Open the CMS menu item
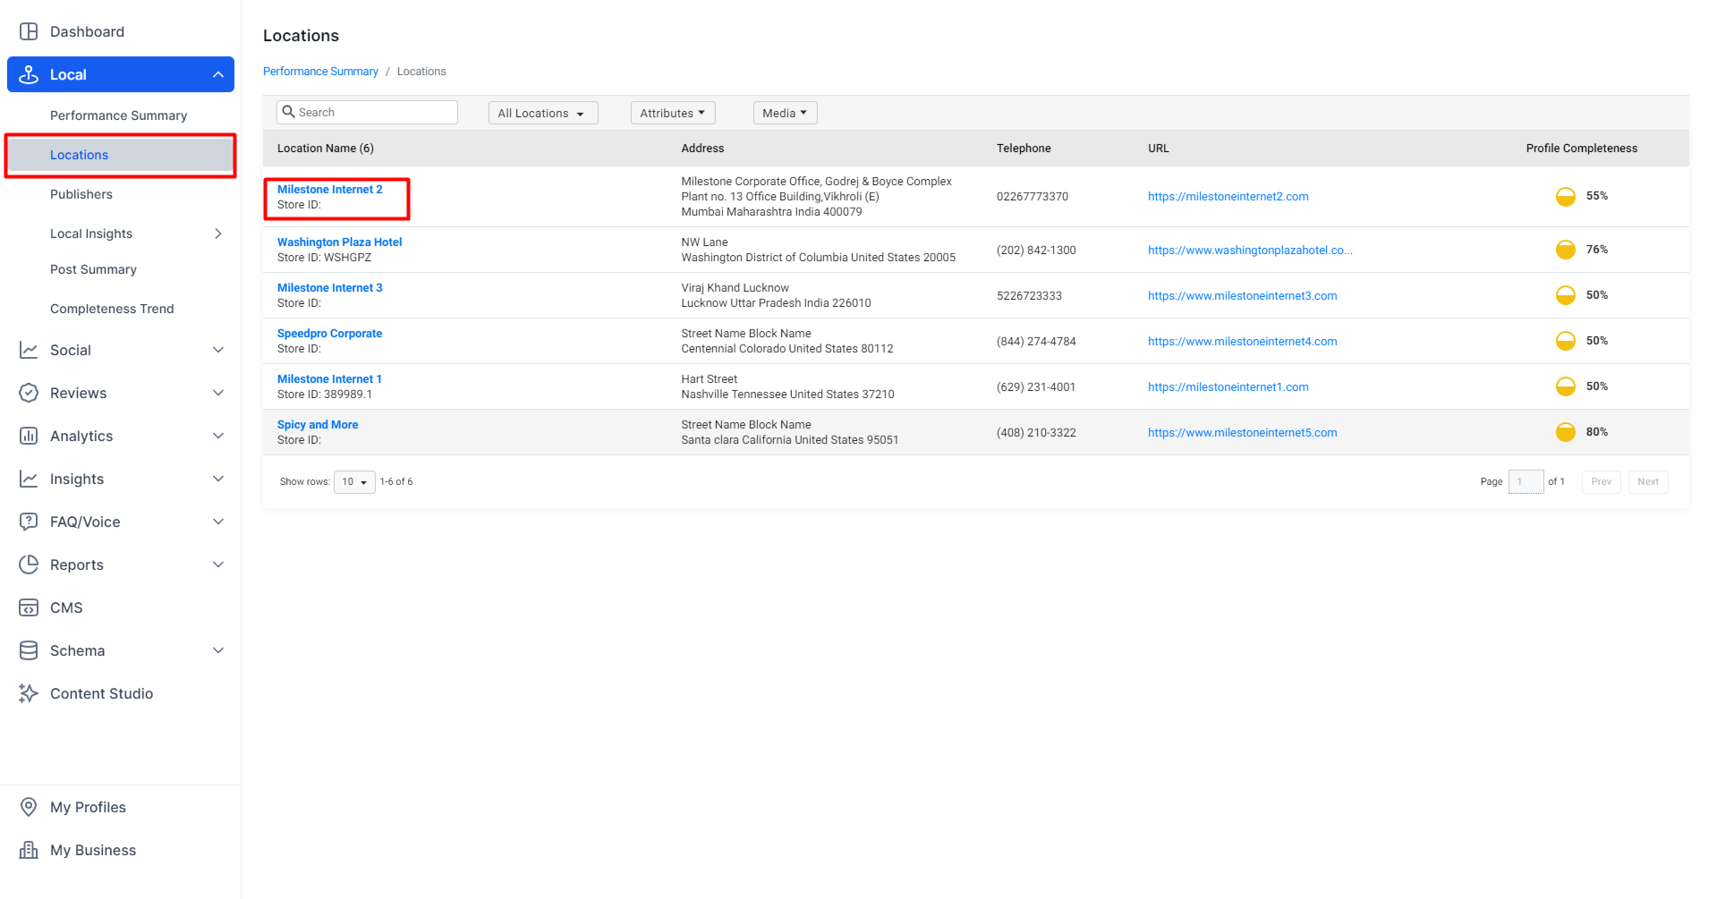Viewport: 1717px width, 899px height. coord(66,607)
